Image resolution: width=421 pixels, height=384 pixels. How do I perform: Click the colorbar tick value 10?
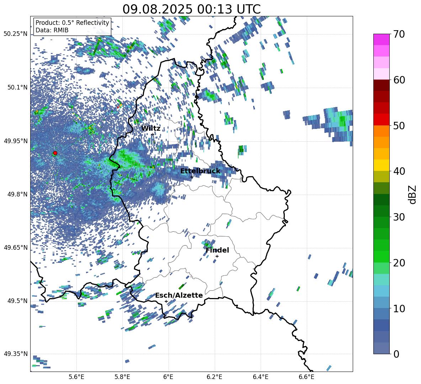[x=399, y=308]
